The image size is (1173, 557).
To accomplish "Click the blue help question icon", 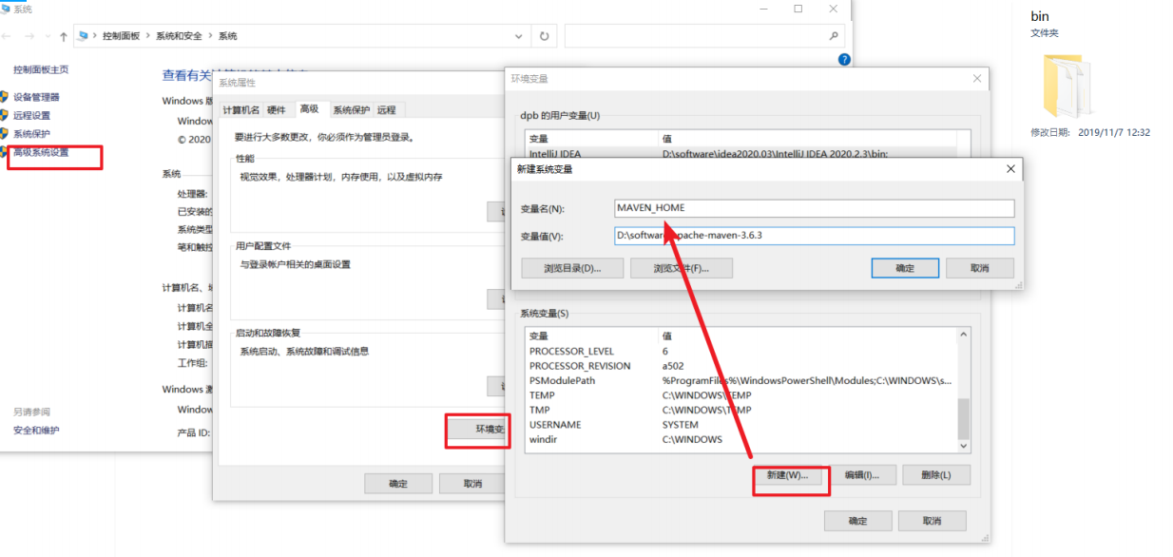I will 843,60.
